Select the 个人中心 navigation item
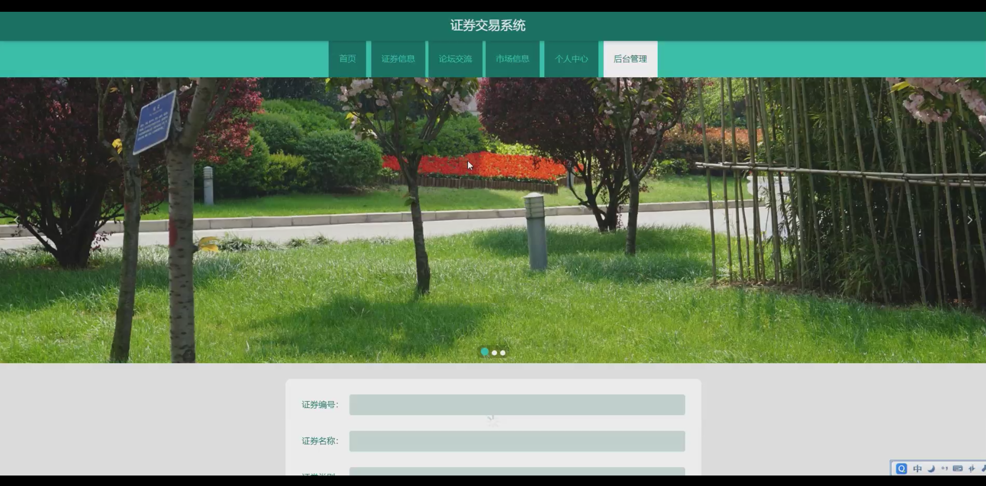Image resolution: width=986 pixels, height=486 pixels. tap(572, 59)
